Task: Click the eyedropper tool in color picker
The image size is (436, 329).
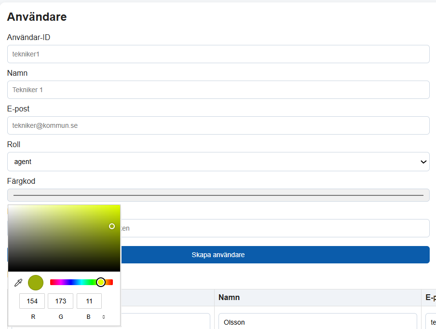Action: [x=18, y=283]
